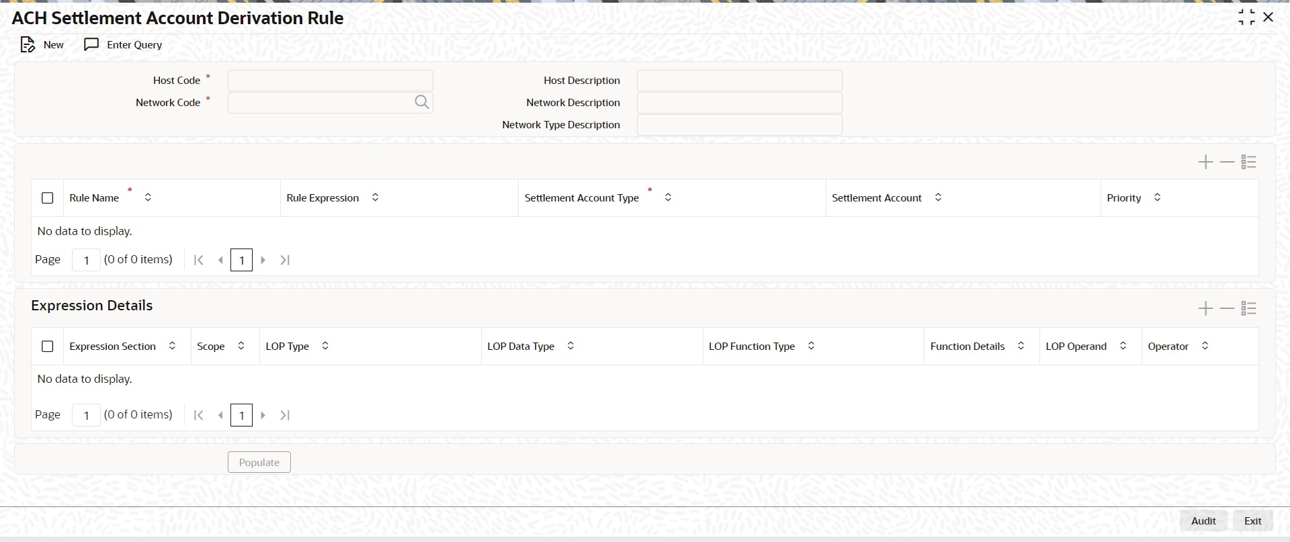Click the Expression Details section heading
Screen dimensions: 1290x542
[92, 306]
